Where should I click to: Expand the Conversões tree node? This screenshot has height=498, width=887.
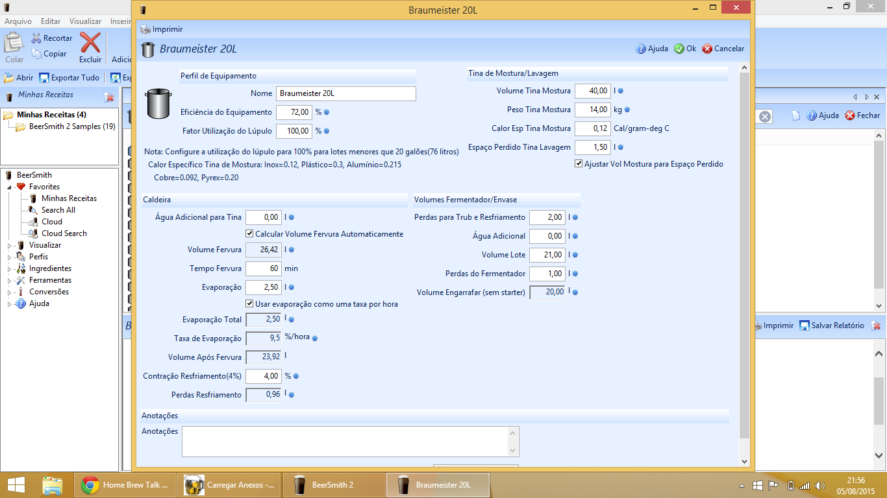[10, 292]
